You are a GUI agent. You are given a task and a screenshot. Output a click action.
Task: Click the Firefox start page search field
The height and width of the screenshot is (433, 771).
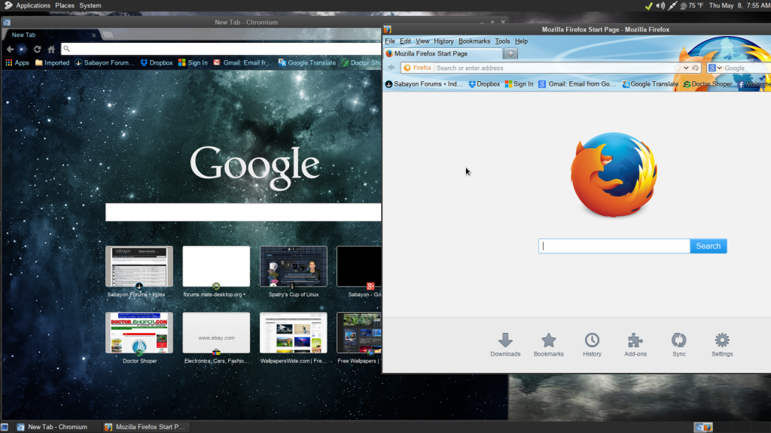click(614, 246)
